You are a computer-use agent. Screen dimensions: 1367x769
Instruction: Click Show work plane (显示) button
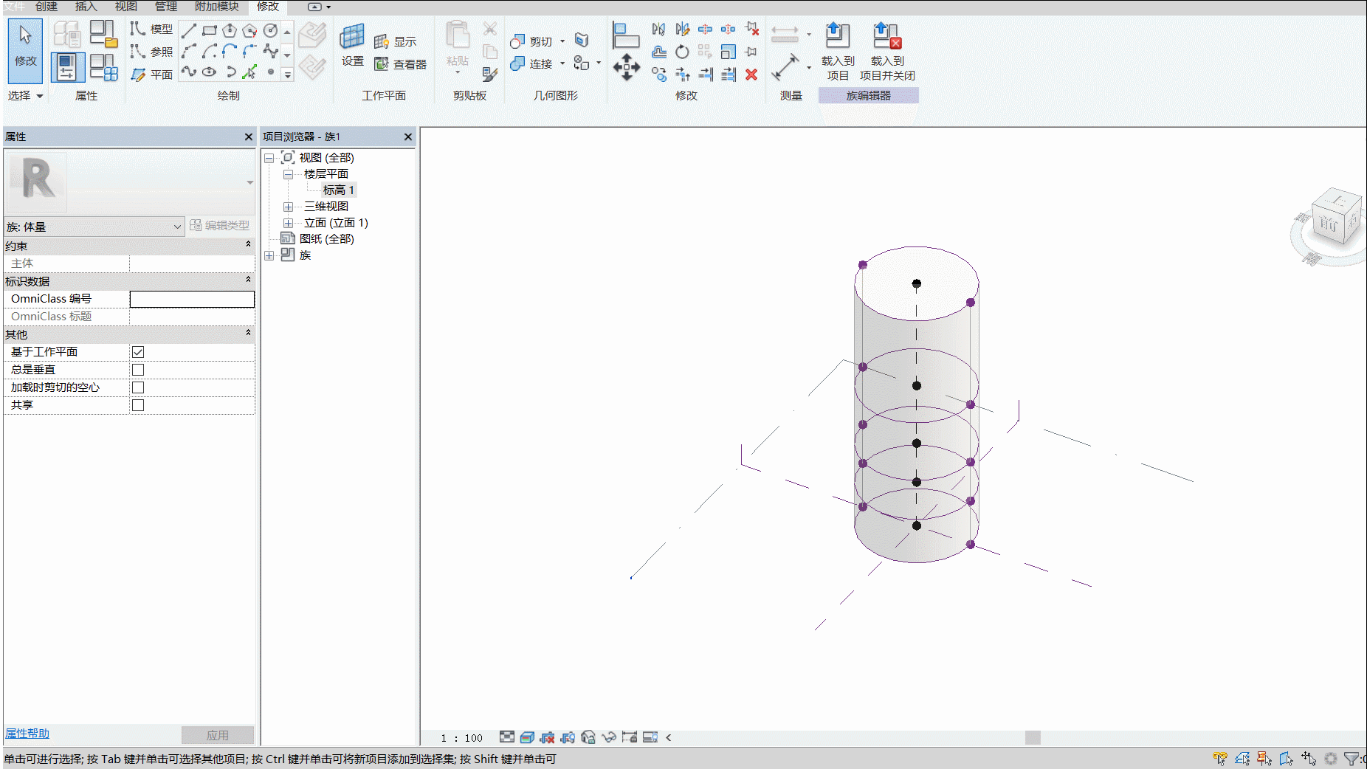[395, 41]
